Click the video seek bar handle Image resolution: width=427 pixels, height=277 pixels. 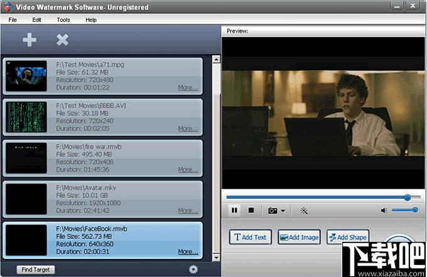click(408, 197)
